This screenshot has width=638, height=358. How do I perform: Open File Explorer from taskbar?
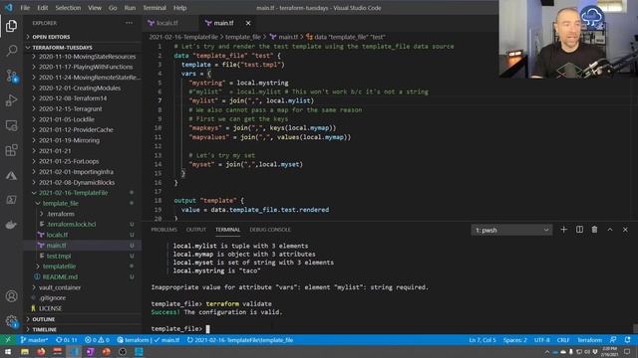25,351
